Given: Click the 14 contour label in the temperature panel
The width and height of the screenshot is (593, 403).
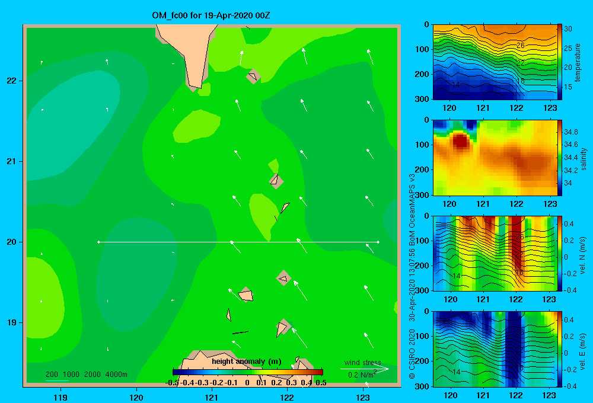Looking at the screenshot, I should point(455,85).
